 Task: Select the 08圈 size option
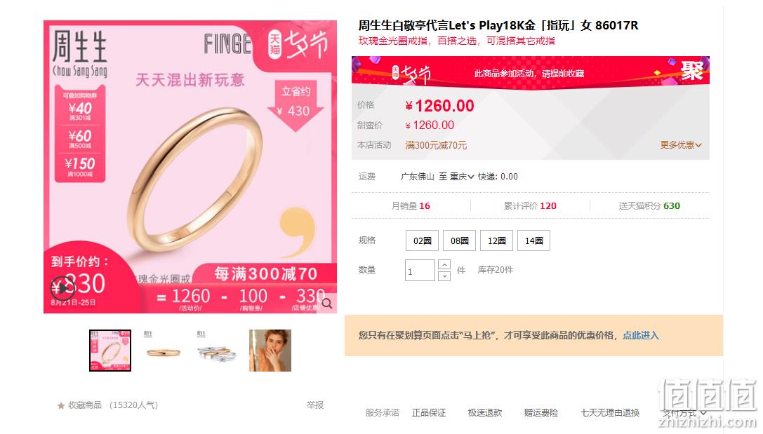(459, 240)
